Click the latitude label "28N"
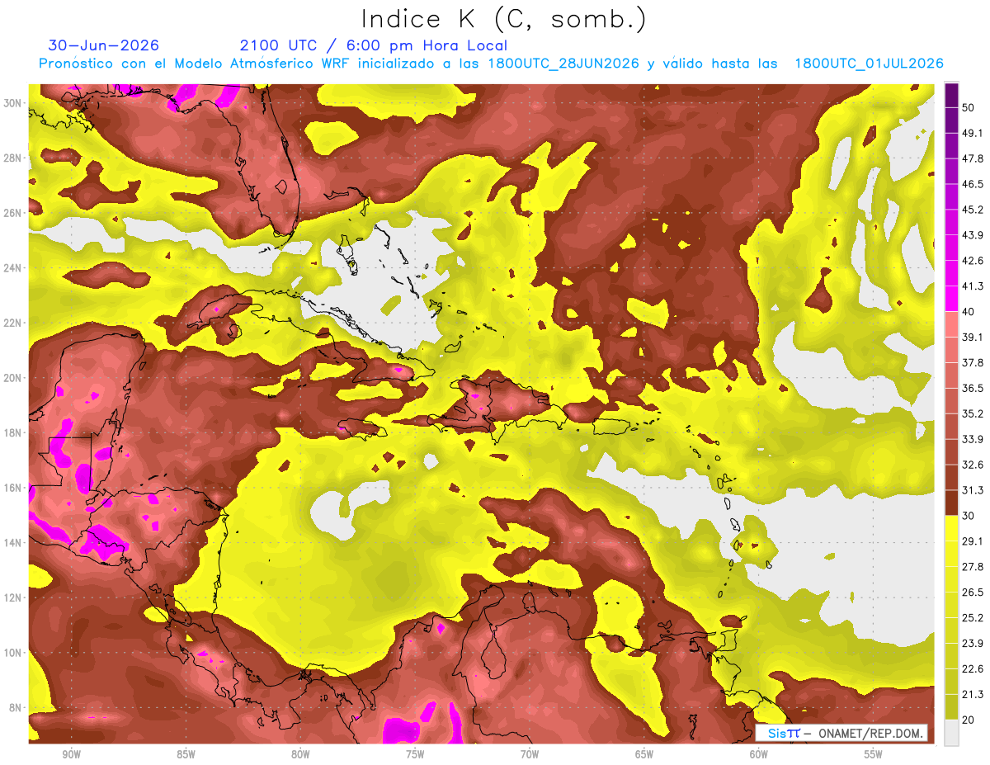The height and width of the screenshot is (765, 990). (13, 158)
